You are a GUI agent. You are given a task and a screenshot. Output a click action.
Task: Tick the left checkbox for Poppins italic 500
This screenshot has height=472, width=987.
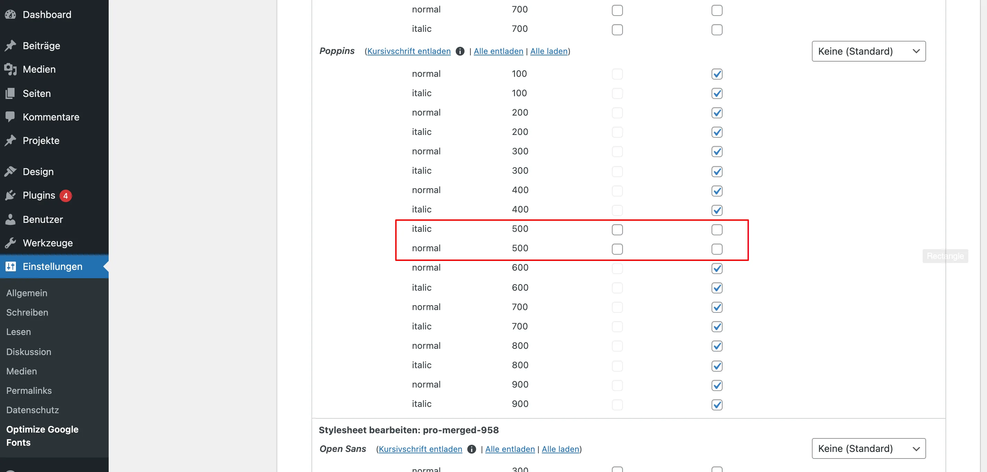(617, 229)
